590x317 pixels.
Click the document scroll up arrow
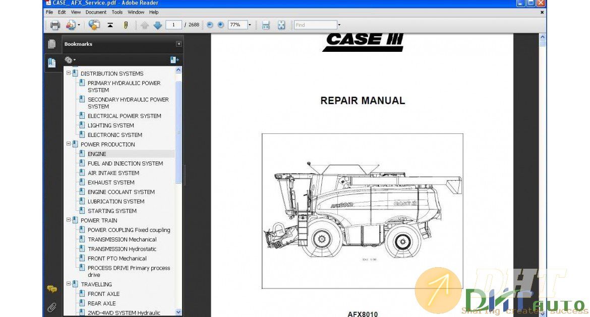(542, 37)
